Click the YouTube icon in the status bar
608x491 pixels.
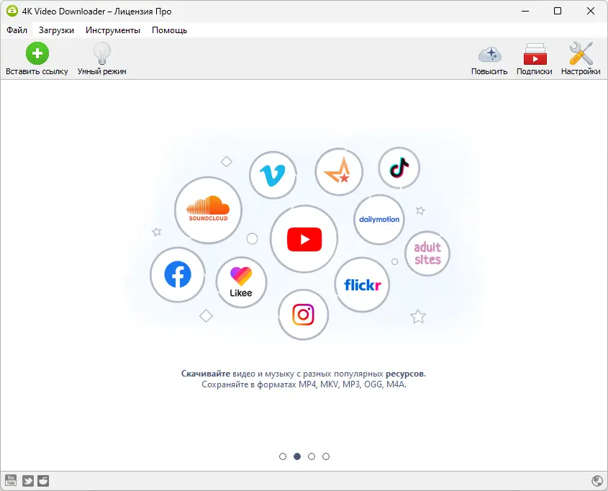click(x=12, y=480)
